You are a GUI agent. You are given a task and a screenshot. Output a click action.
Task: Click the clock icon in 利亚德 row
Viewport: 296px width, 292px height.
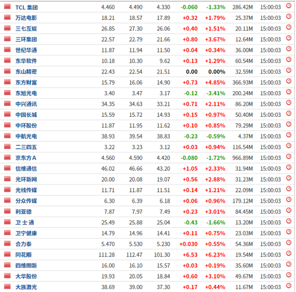click(x=289, y=210)
